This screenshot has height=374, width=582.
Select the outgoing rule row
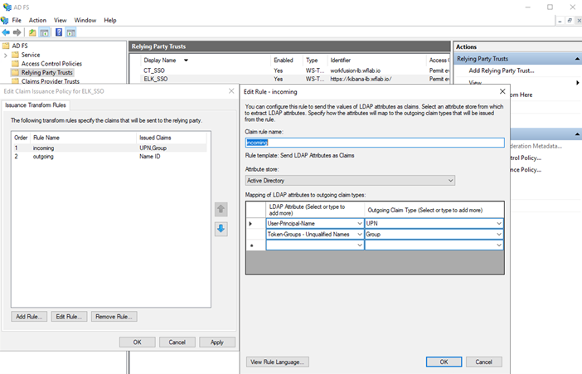click(109, 157)
